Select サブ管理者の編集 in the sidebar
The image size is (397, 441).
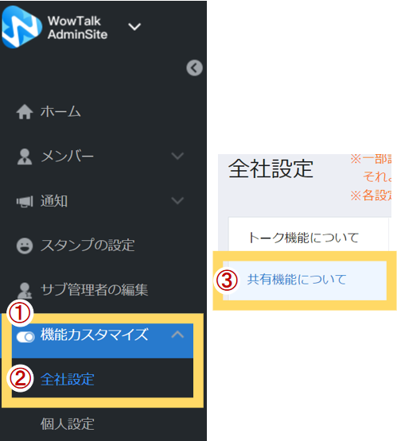coord(94,290)
